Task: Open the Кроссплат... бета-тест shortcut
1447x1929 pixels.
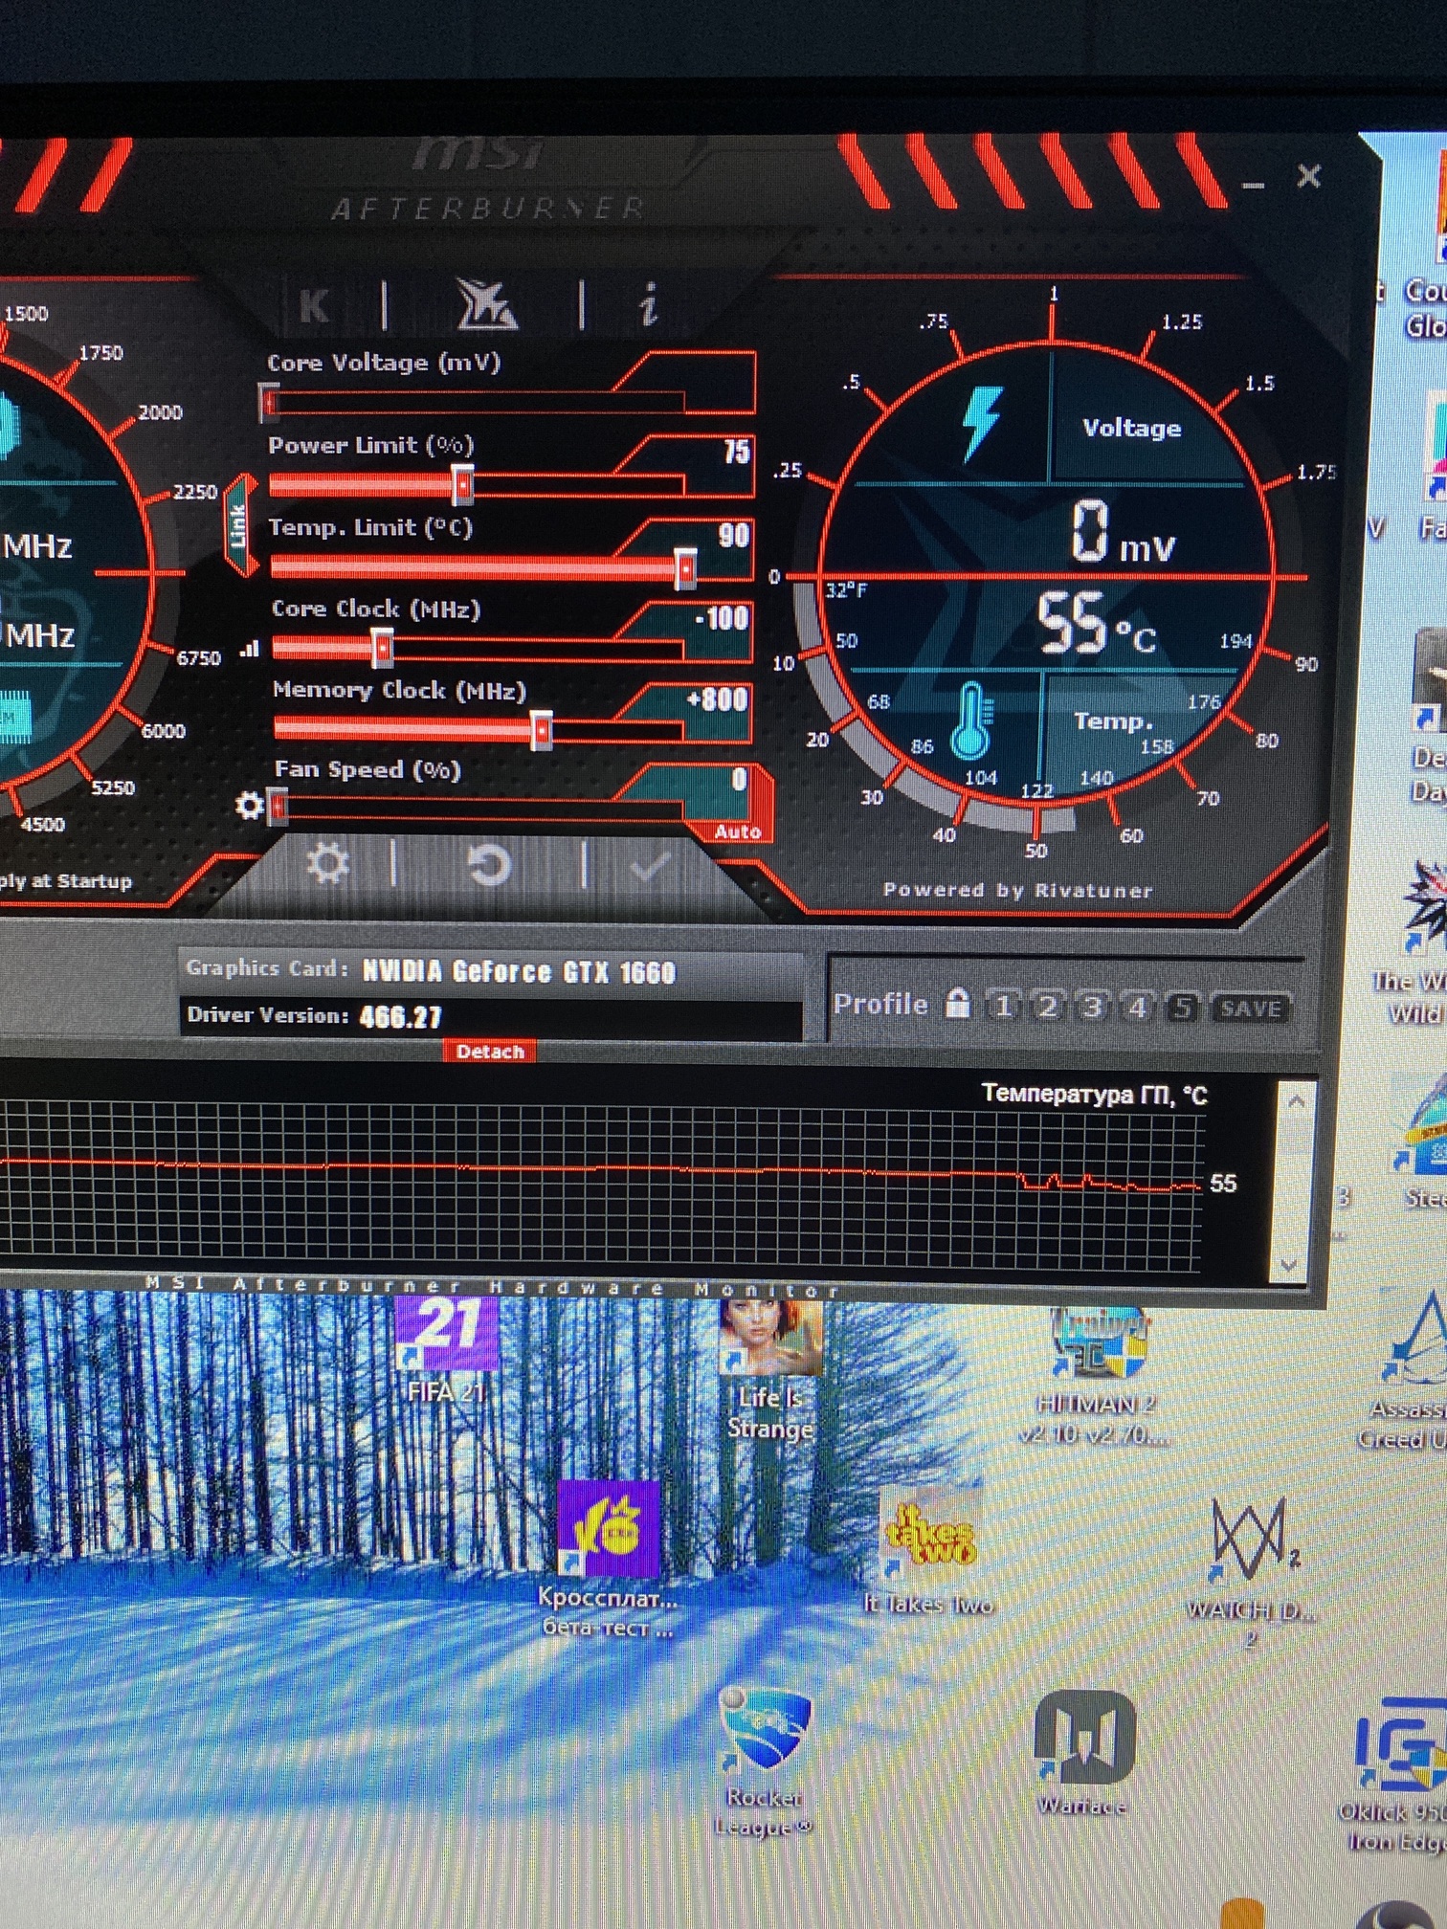Action: click(610, 1560)
